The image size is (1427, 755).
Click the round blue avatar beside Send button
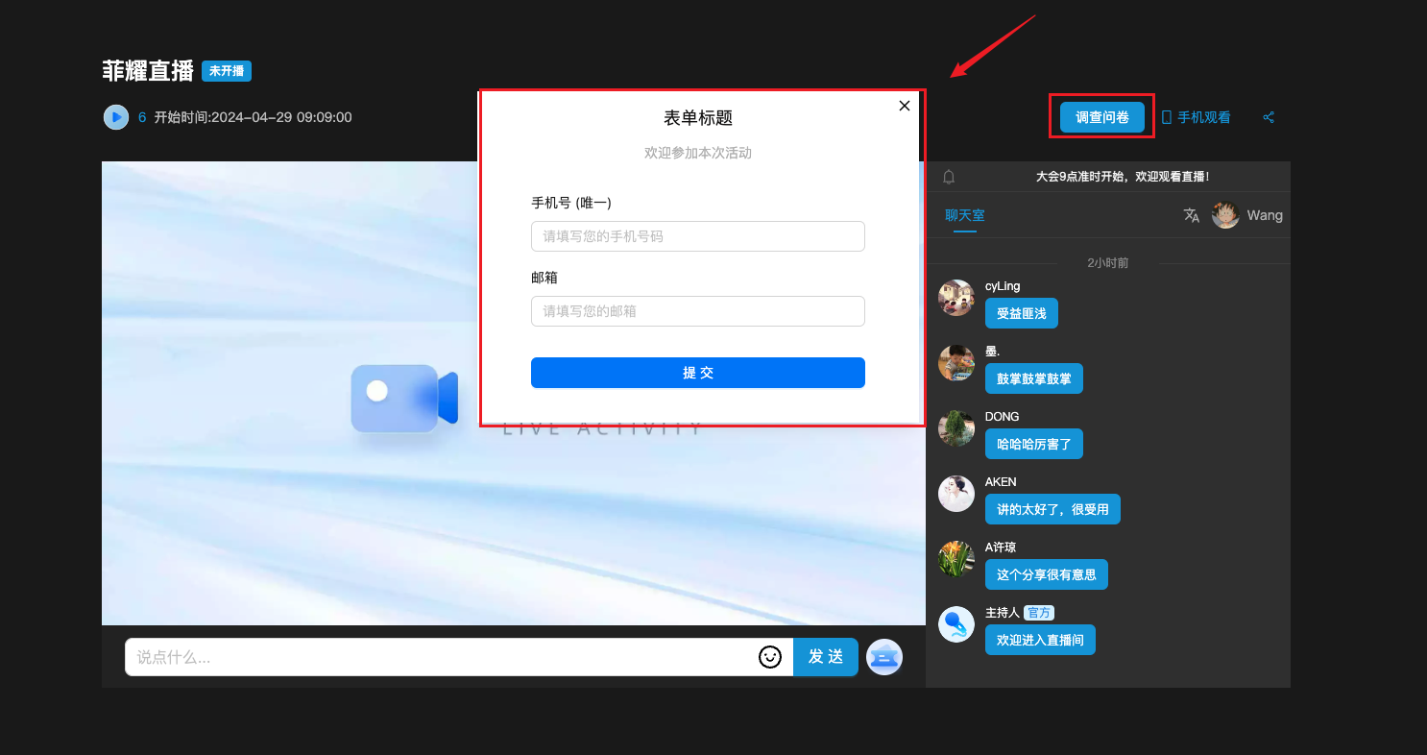click(883, 657)
